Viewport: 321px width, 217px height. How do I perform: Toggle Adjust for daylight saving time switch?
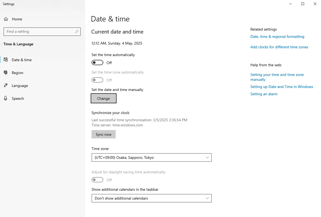tap(97, 180)
